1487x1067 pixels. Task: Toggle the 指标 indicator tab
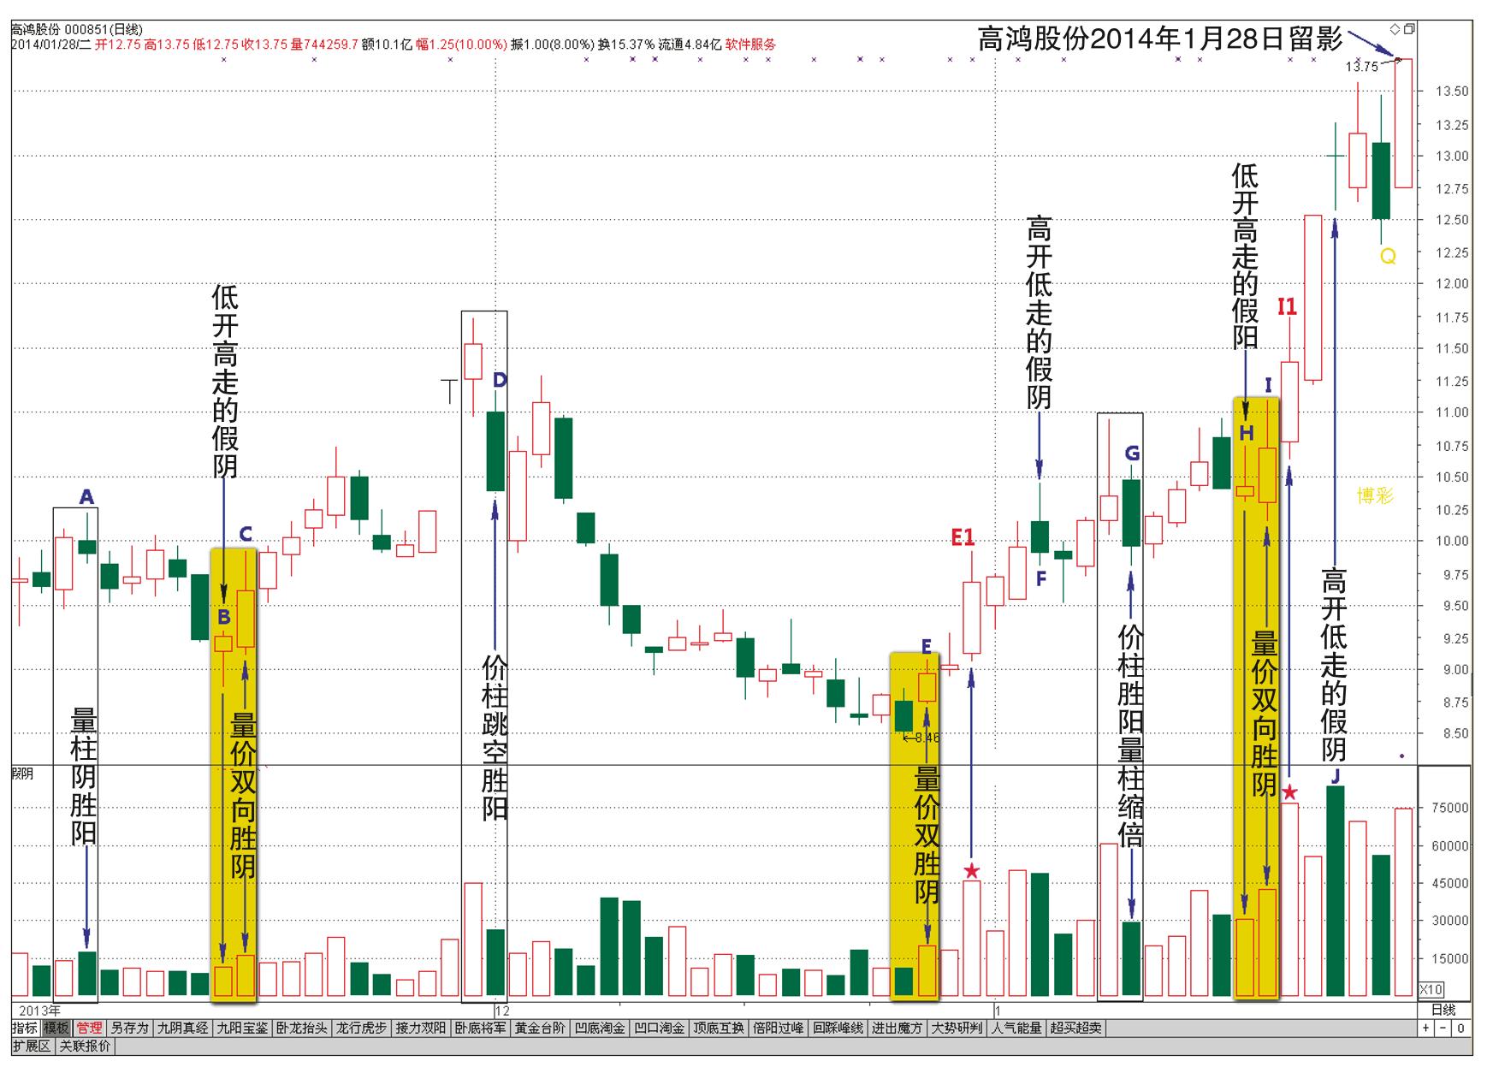click(25, 1028)
